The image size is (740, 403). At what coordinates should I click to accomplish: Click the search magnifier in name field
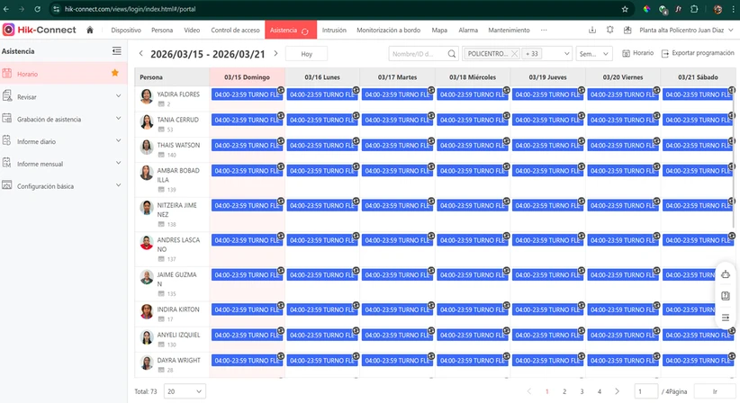[x=452, y=54]
